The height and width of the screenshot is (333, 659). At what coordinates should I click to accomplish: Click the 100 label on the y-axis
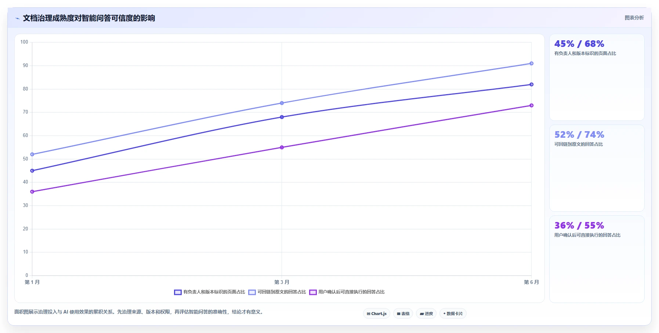(24, 42)
